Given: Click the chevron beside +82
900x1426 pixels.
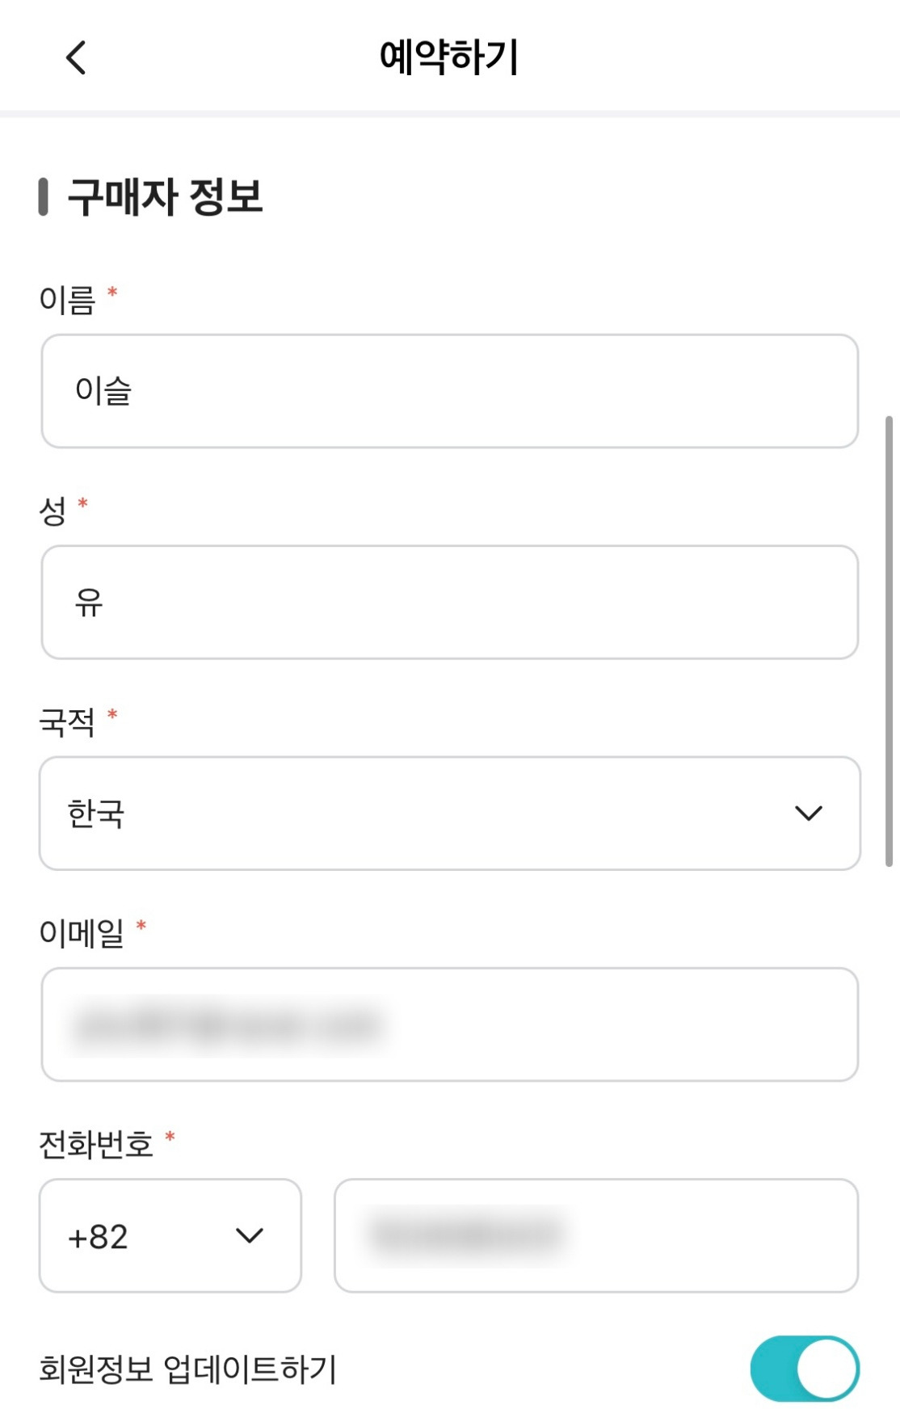Looking at the screenshot, I should [x=249, y=1235].
